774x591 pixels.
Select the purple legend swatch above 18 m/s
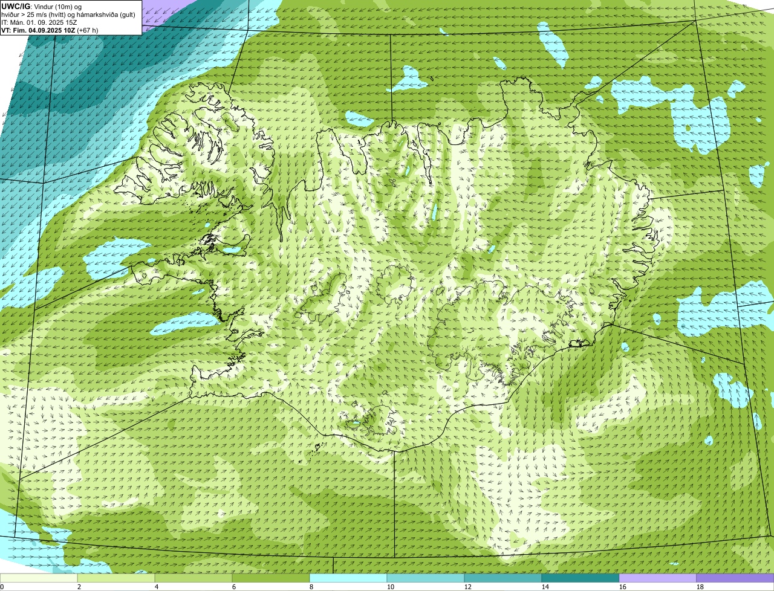pyautogui.click(x=735, y=578)
